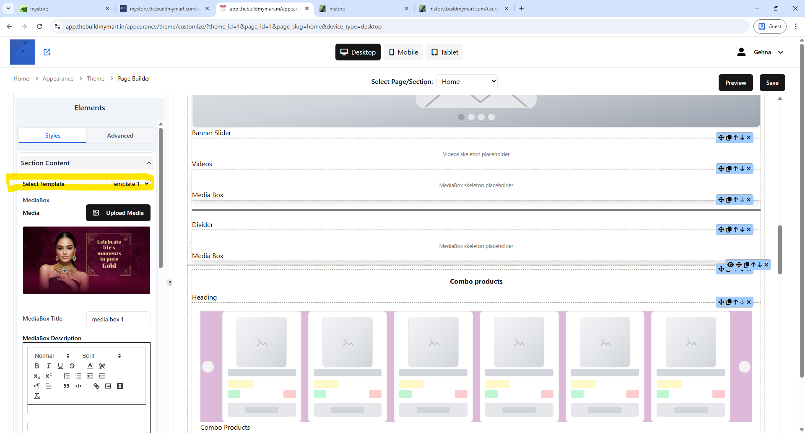Screen dimensions: 805x433
Task: Delete the first Media Box section
Action: [749, 200]
